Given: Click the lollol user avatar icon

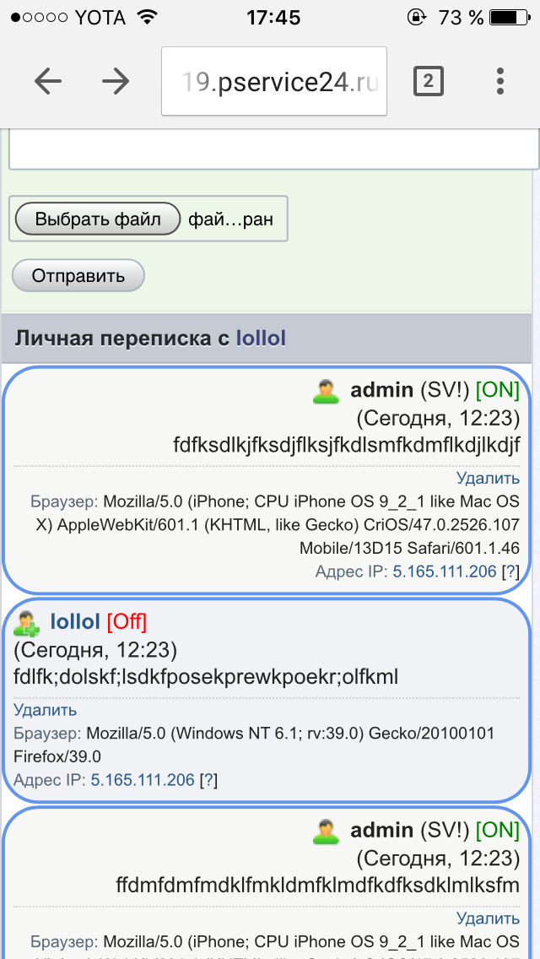Looking at the screenshot, I should click(27, 623).
